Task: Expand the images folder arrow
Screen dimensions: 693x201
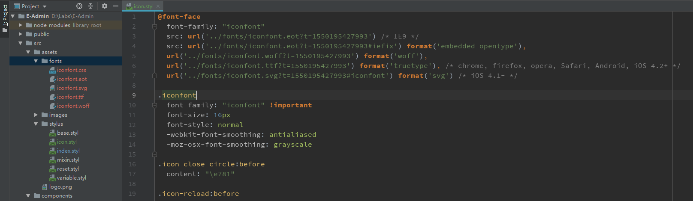Action: click(36, 115)
